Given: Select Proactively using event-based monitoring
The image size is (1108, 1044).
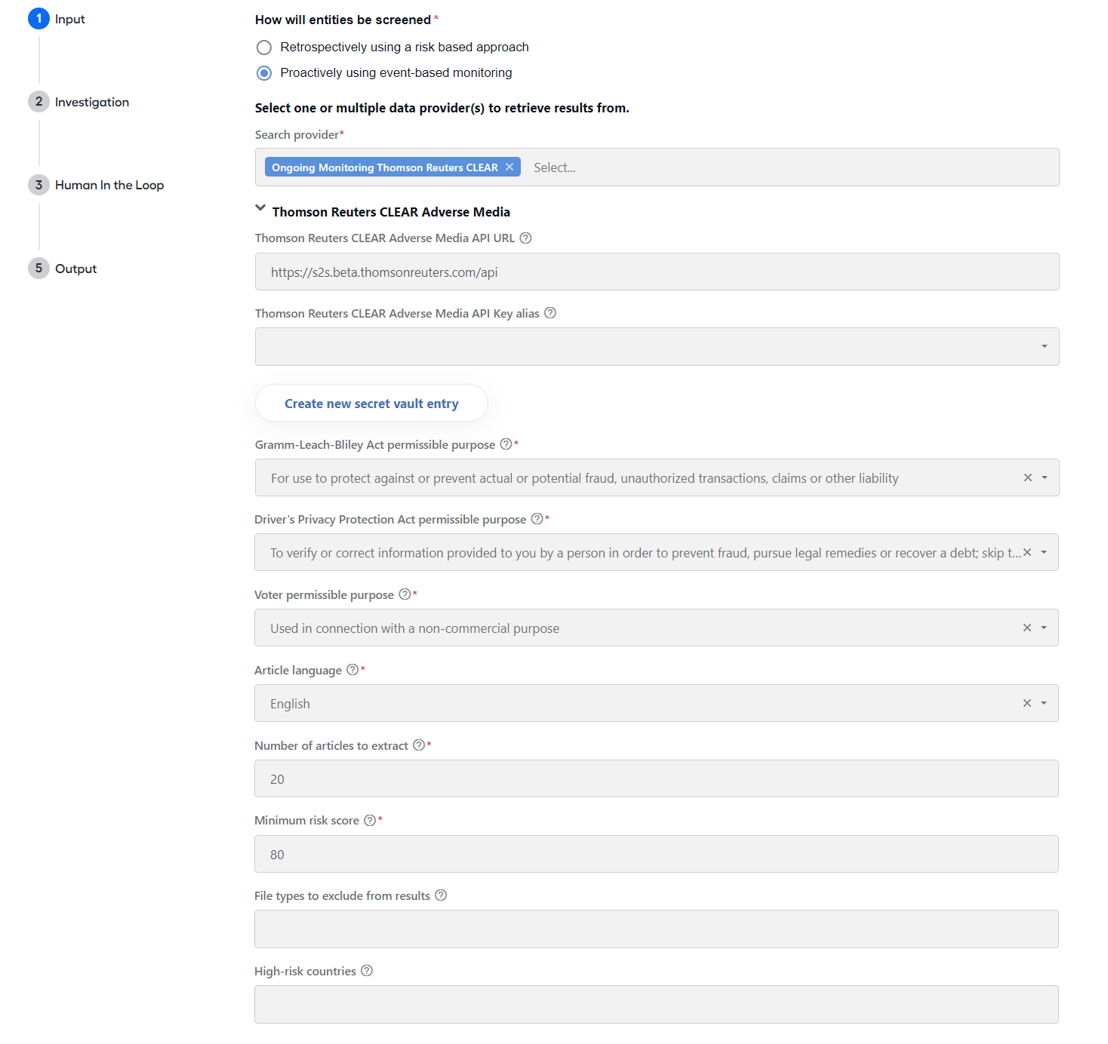Looking at the screenshot, I should [264, 73].
